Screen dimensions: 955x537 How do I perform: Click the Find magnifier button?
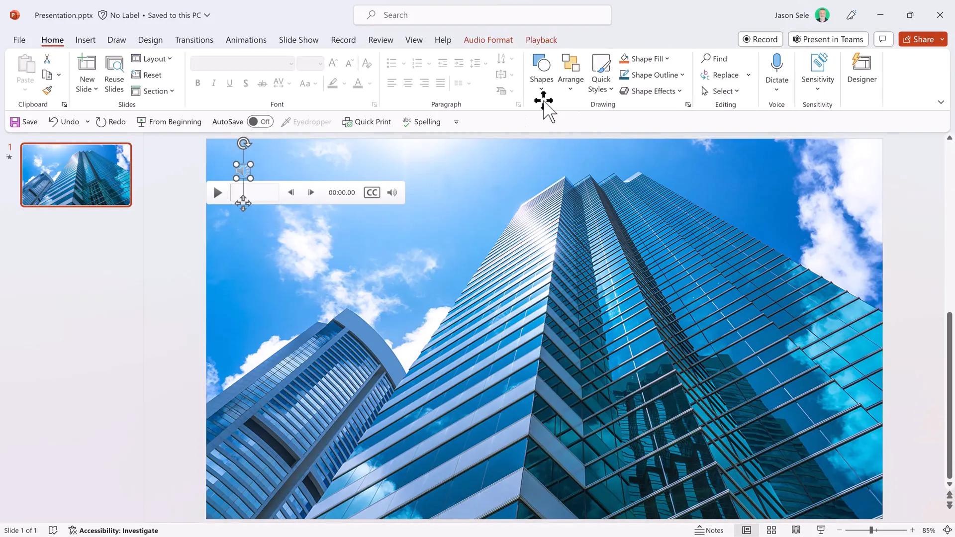(x=714, y=59)
